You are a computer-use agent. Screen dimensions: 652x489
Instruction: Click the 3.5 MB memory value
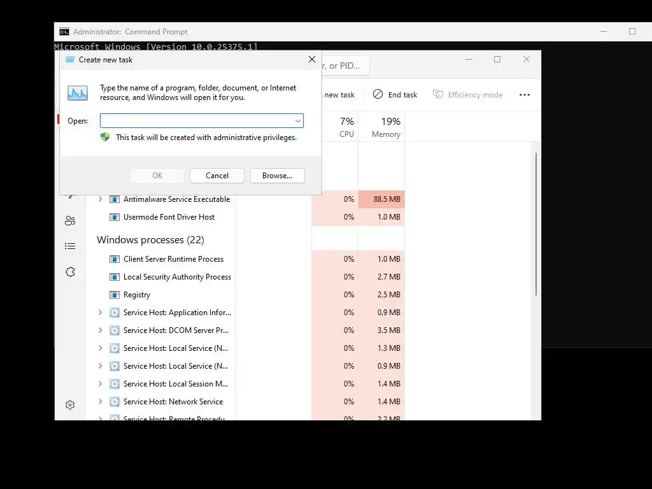389,330
